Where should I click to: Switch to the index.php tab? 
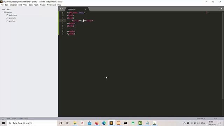pyautogui.click(x=71, y=9)
